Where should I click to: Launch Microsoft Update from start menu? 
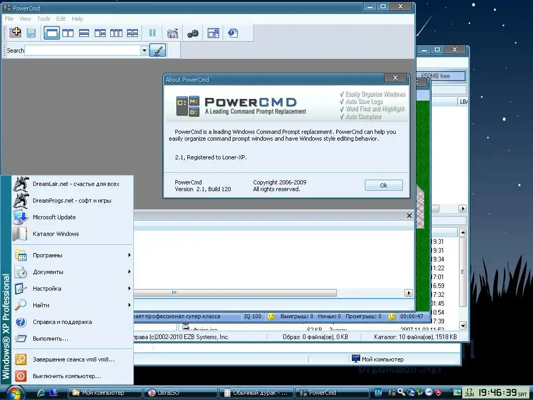click(73, 217)
